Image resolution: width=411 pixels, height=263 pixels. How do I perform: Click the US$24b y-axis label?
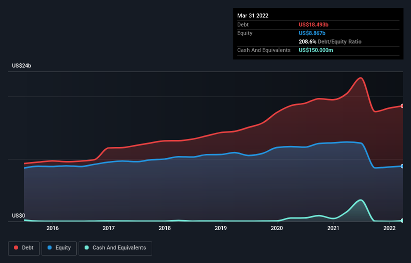(22, 65)
